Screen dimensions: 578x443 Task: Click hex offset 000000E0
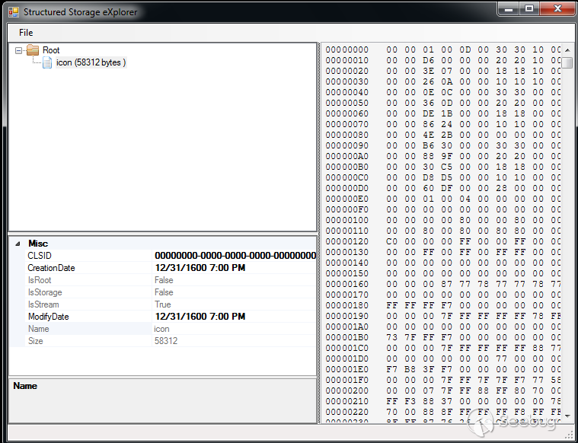pyautogui.click(x=346, y=199)
